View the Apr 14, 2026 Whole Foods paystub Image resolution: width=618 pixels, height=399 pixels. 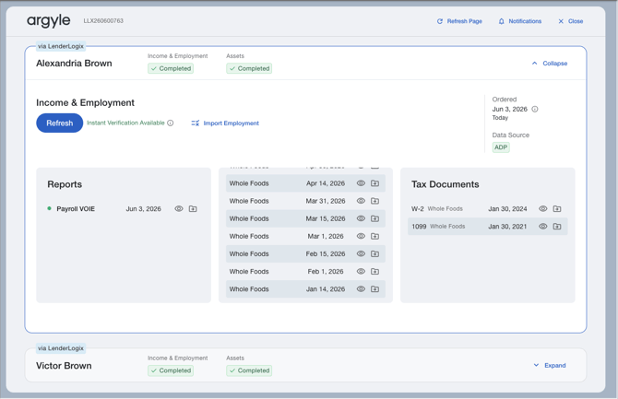pyautogui.click(x=361, y=183)
